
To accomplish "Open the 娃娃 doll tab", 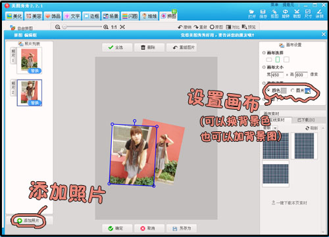I will pyautogui.click(x=149, y=16).
